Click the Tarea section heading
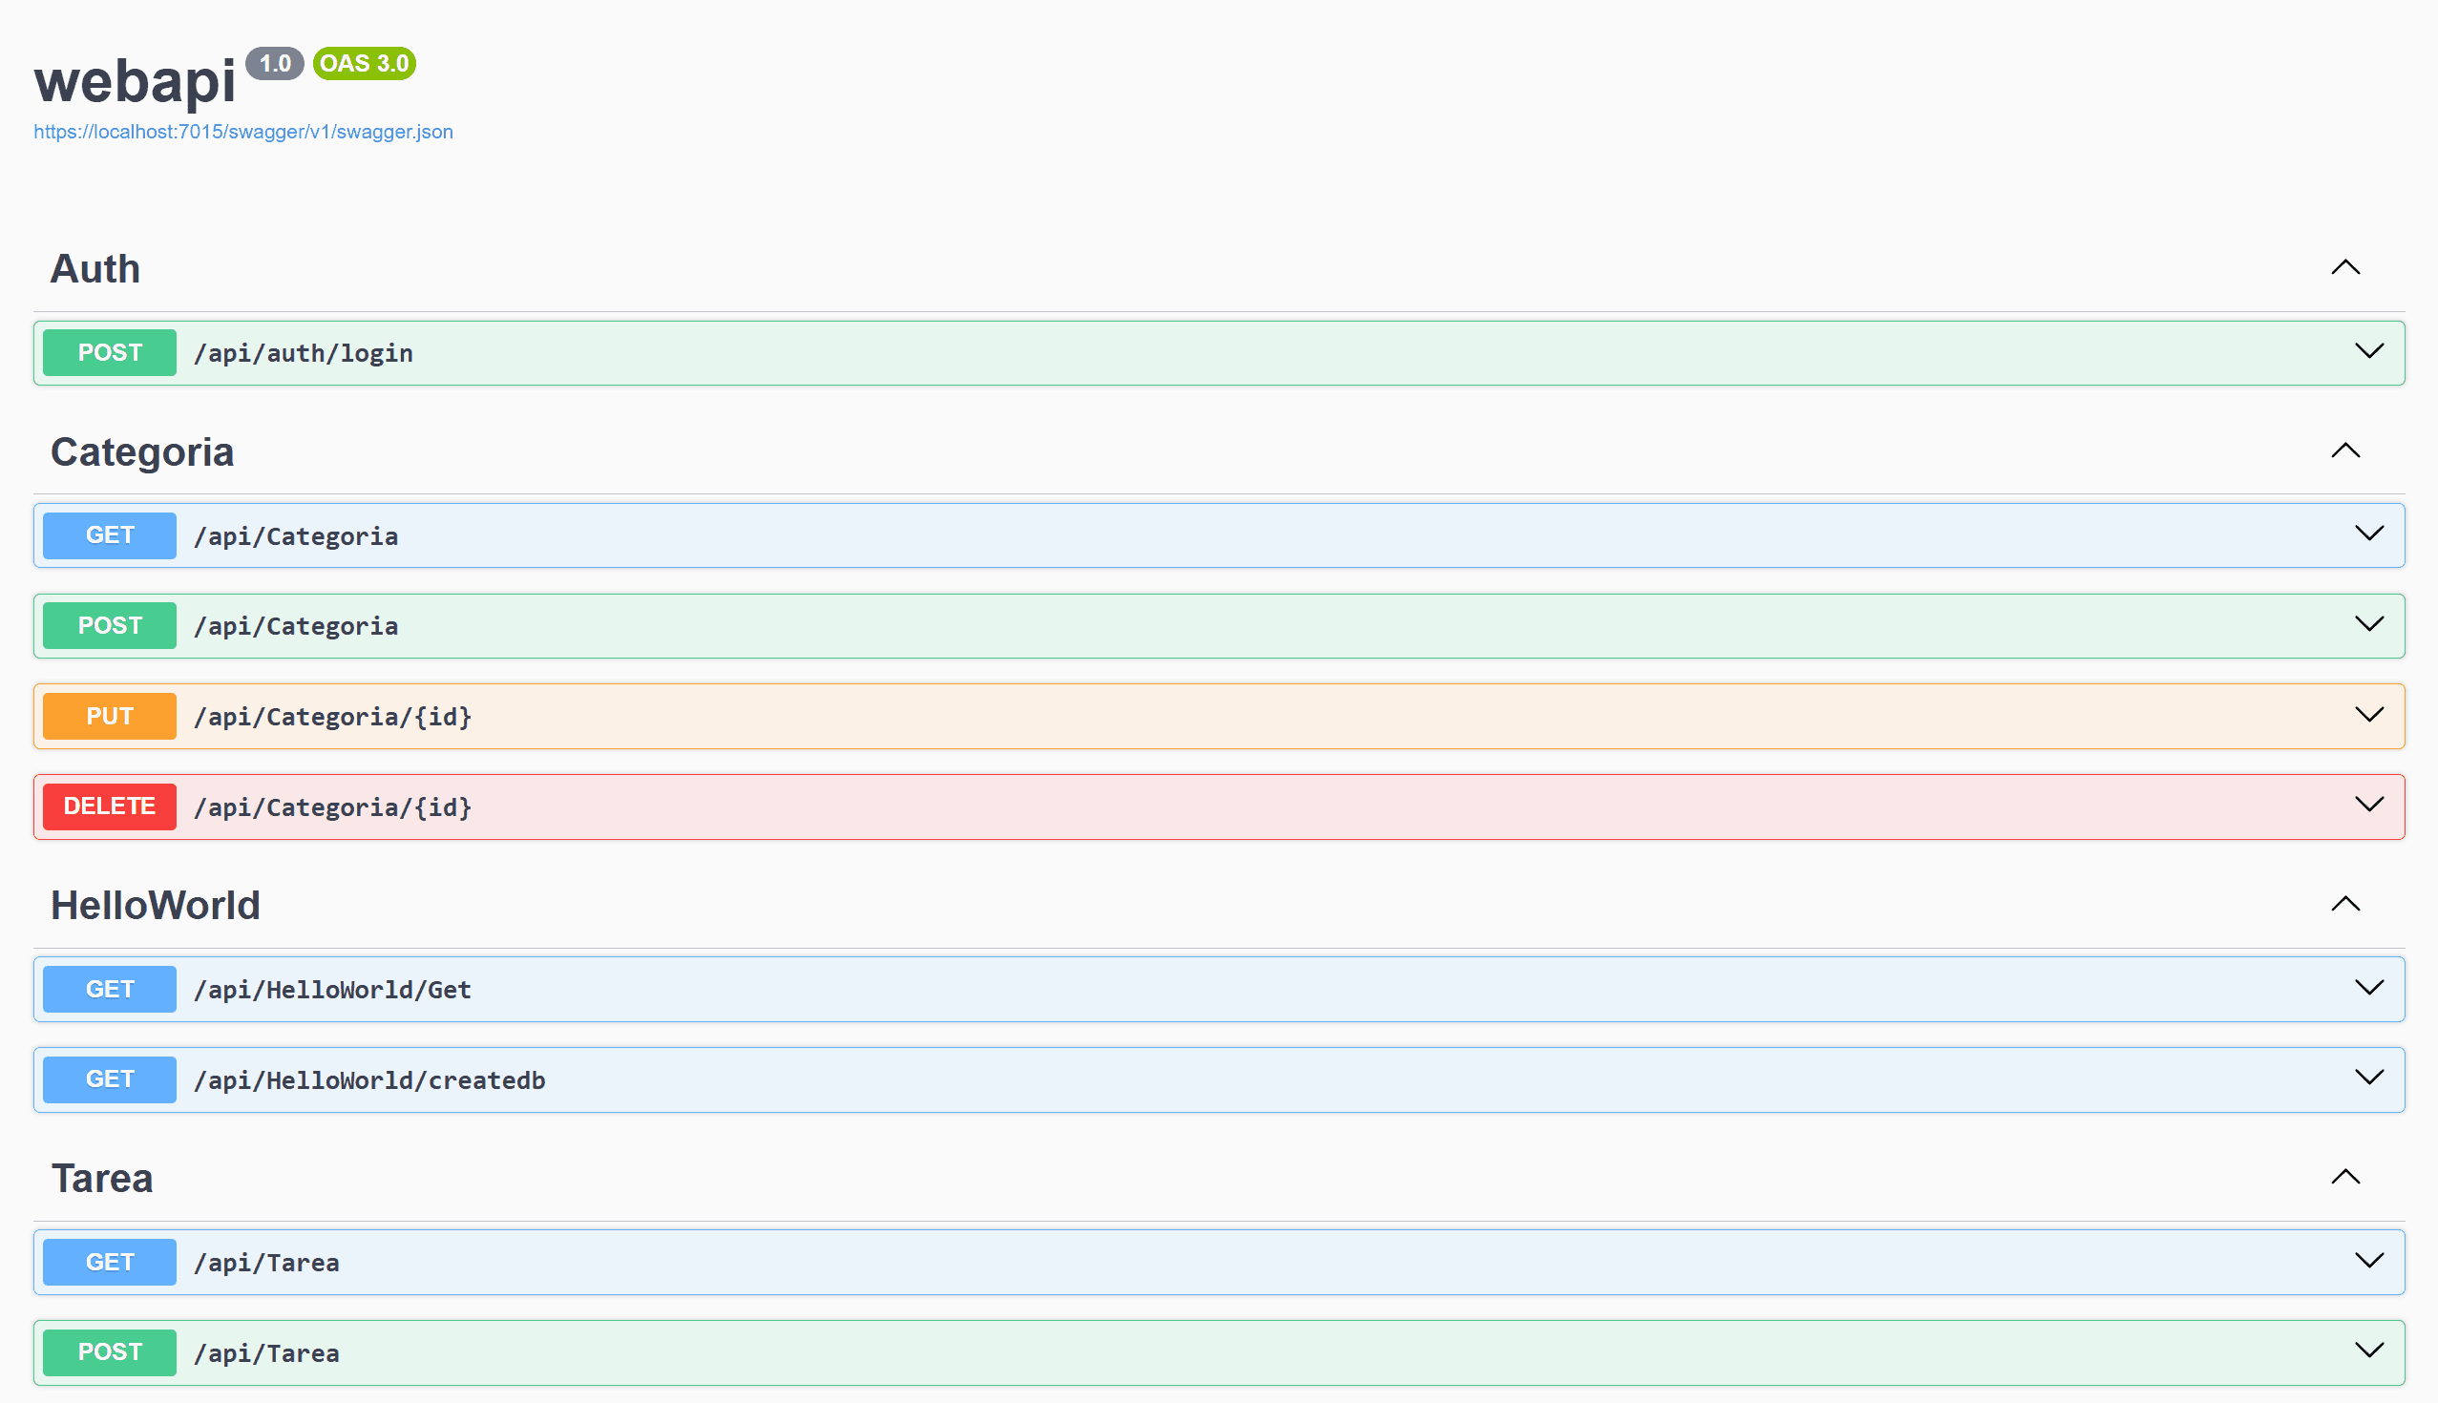 click(x=102, y=1179)
